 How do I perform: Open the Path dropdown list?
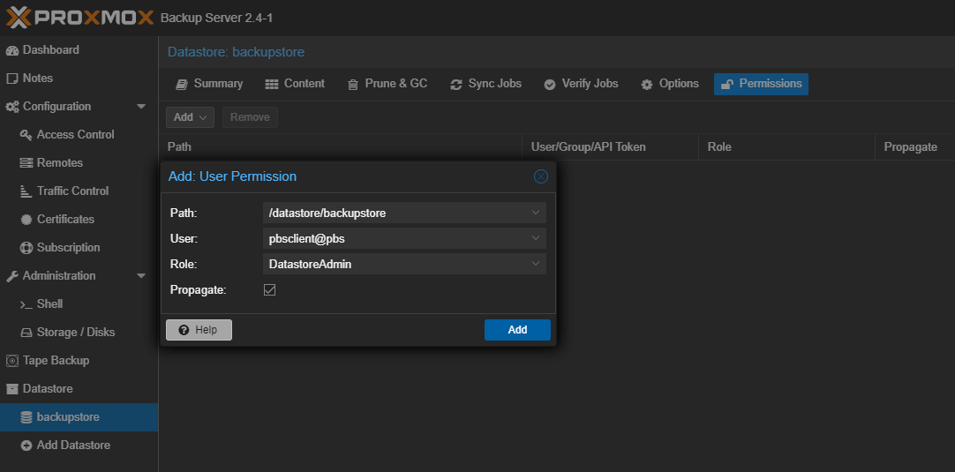[536, 213]
